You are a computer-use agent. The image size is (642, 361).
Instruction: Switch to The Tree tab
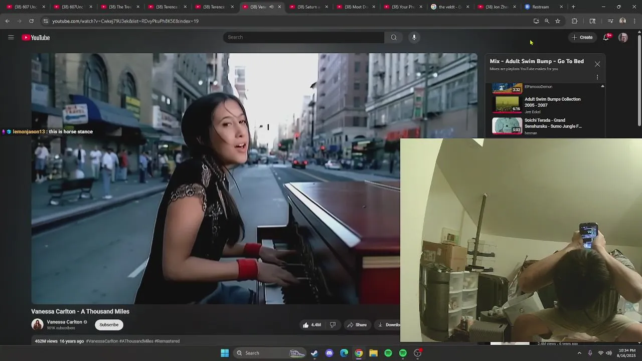120,7
